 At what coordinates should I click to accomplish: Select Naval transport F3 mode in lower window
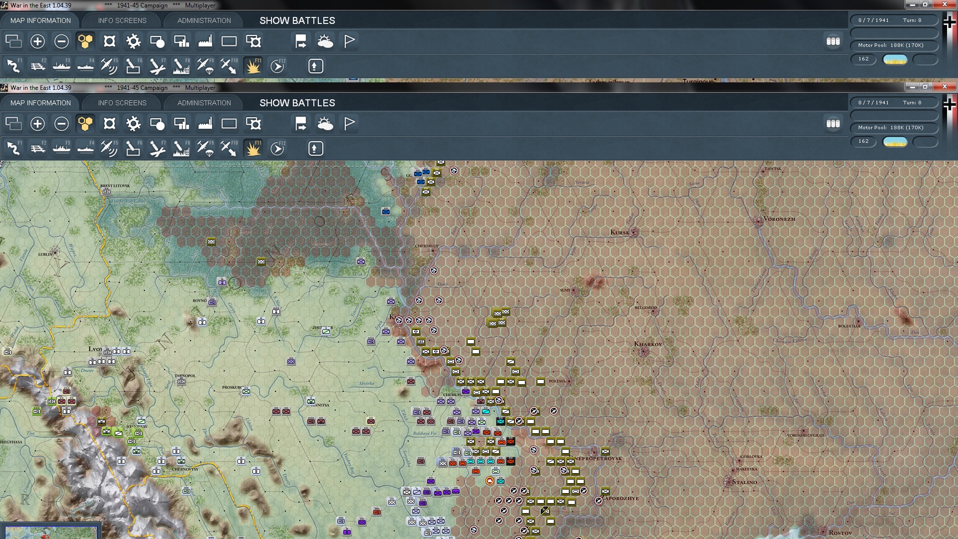(x=62, y=149)
